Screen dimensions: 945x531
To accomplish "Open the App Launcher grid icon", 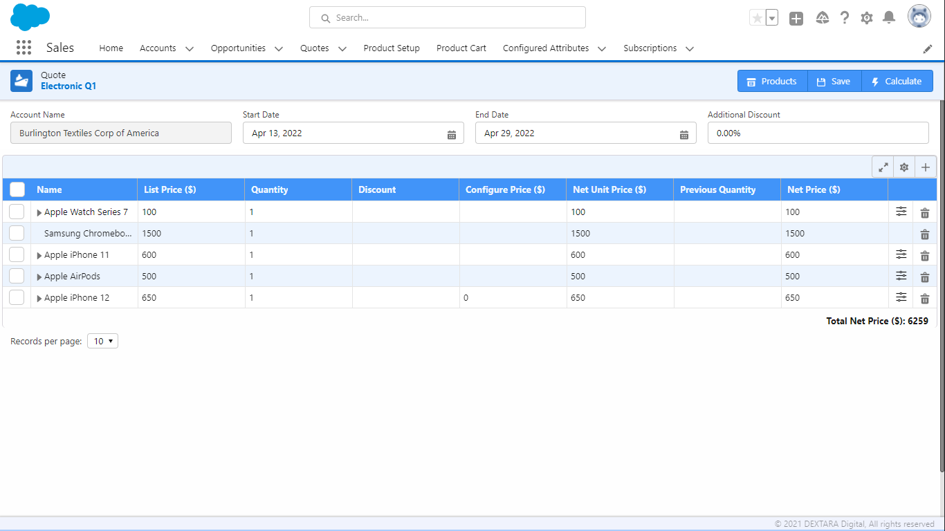I will click(24, 48).
